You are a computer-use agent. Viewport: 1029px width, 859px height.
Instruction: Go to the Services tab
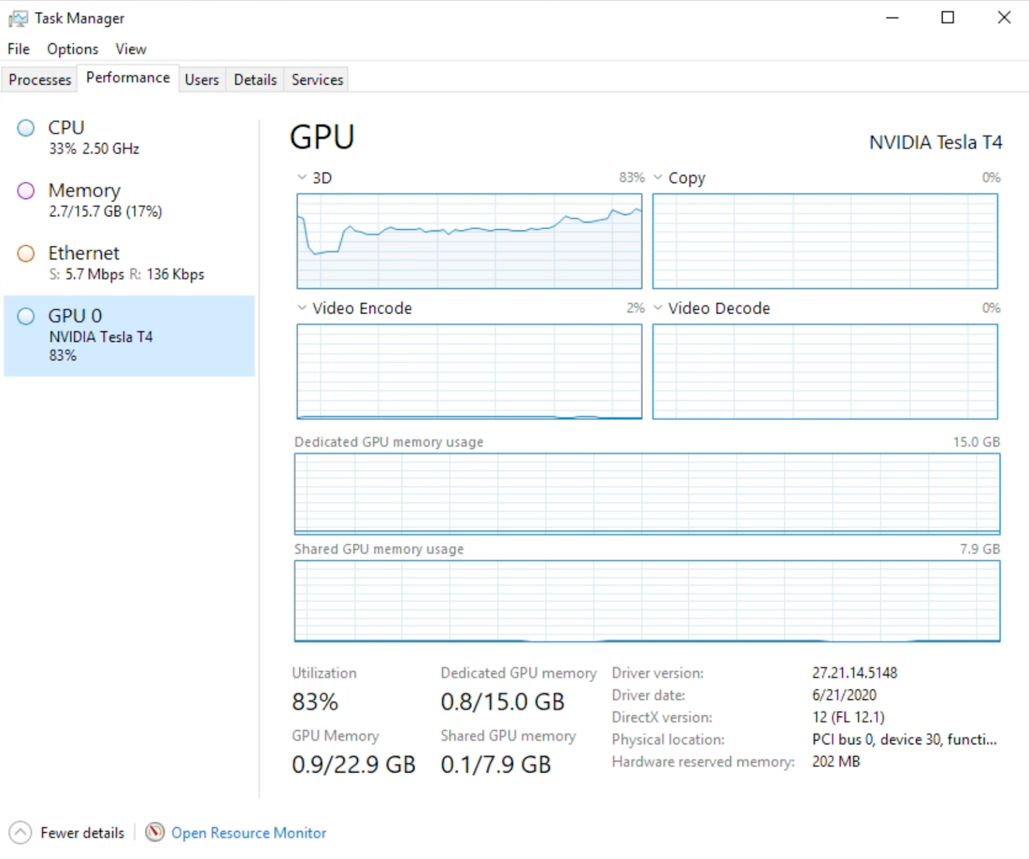(x=317, y=80)
